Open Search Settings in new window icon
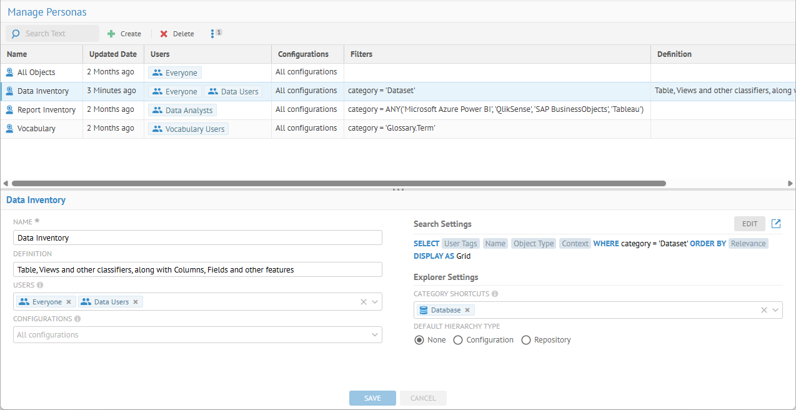Image resolution: width=796 pixels, height=410 pixels. click(x=776, y=224)
